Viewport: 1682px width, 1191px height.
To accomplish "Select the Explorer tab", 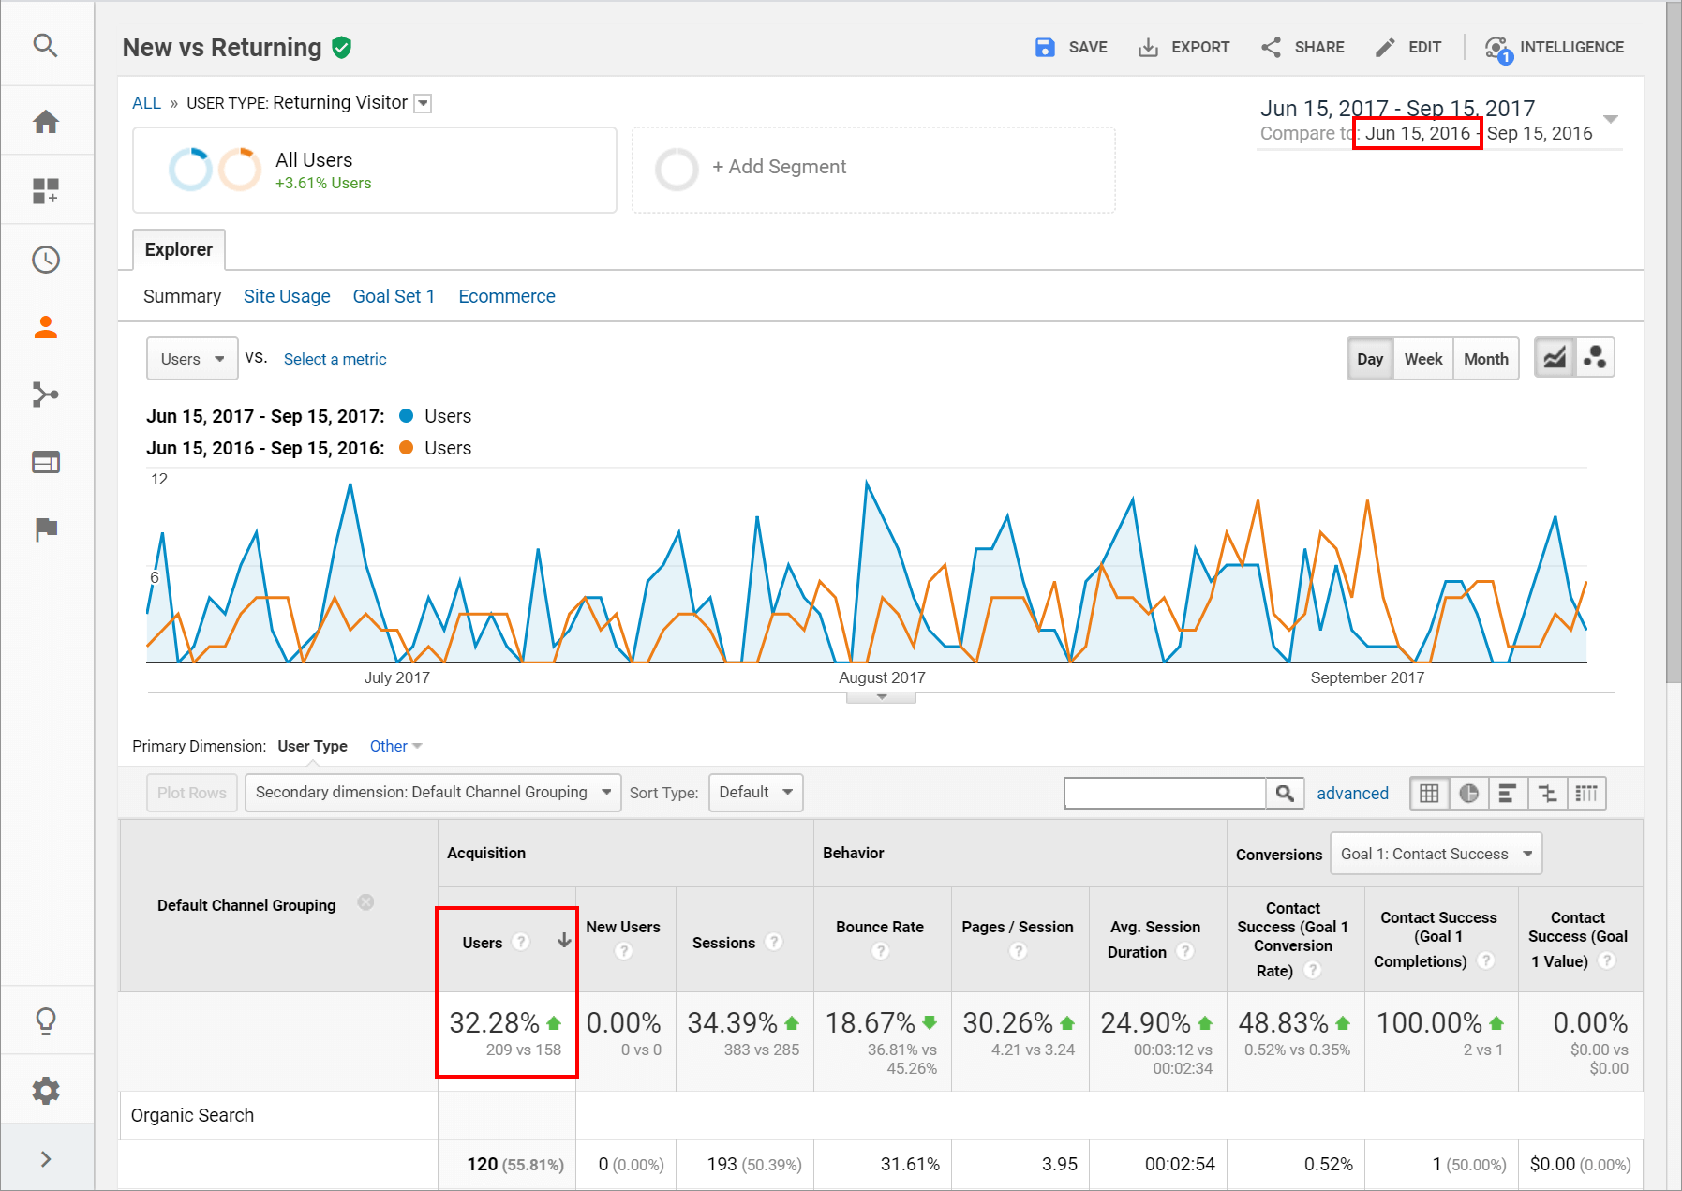I will click(179, 249).
